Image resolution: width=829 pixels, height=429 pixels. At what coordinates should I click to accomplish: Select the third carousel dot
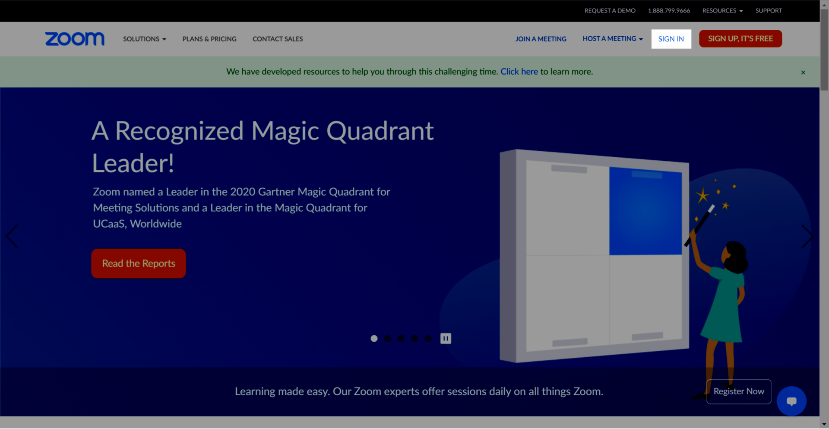coord(401,338)
